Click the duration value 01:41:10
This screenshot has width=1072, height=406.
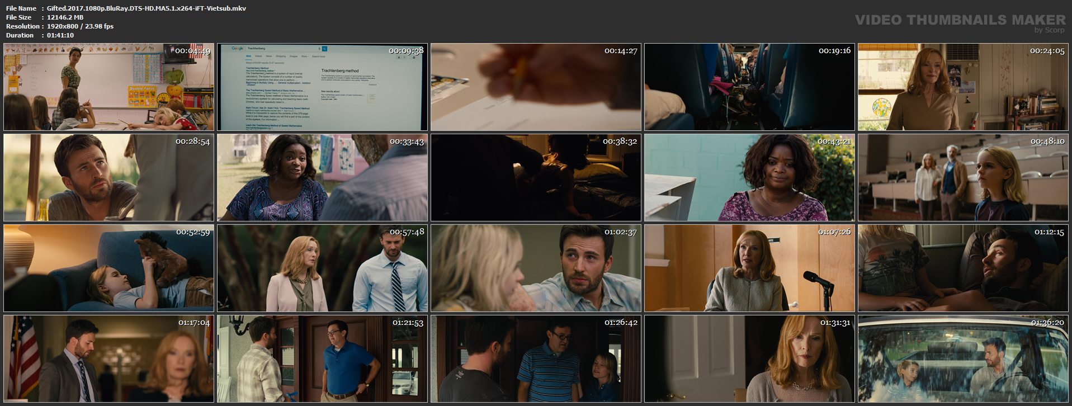[x=60, y=35]
